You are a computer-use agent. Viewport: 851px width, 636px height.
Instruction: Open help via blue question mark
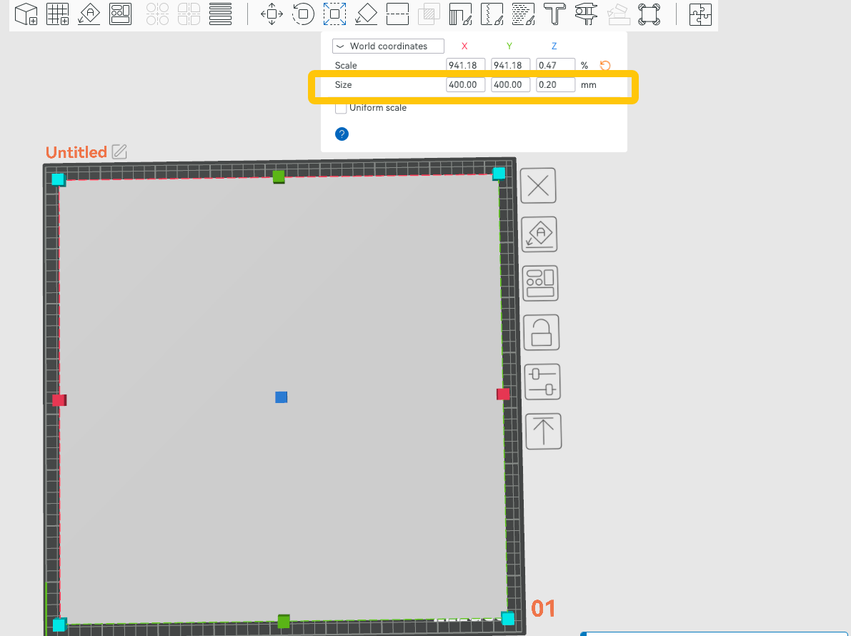[x=342, y=134]
